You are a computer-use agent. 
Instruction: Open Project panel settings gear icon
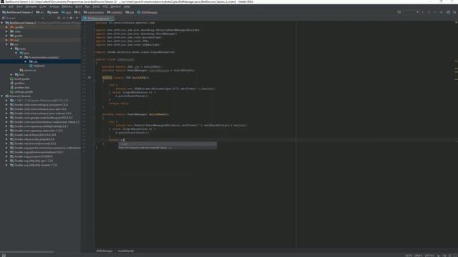71,18
